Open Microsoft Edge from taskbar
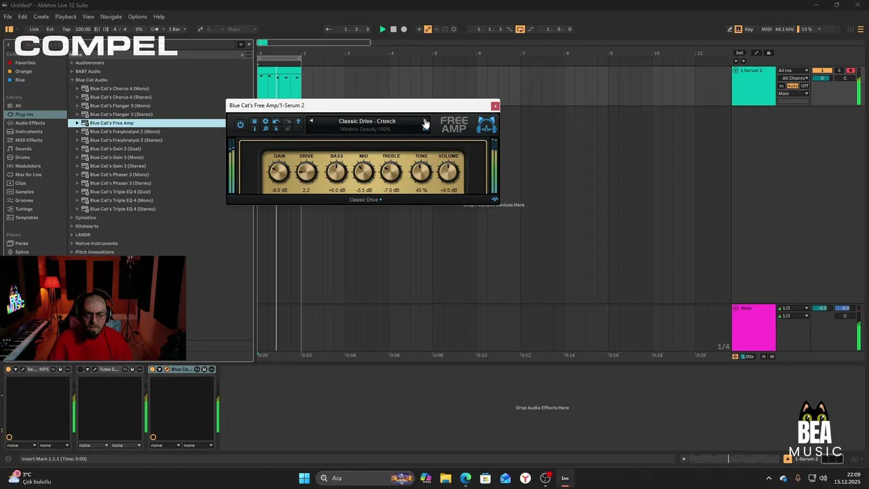869x489 pixels. pos(466,478)
